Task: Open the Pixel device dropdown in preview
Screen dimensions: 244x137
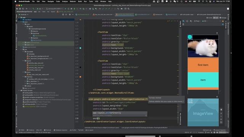Action: [x=197, y=21]
